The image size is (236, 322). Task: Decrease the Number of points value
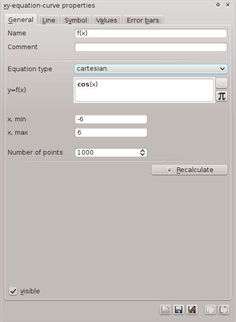pos(142,154)
